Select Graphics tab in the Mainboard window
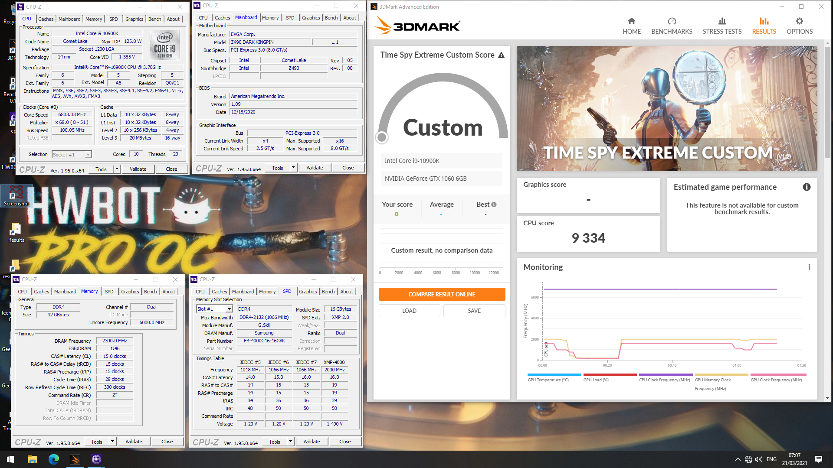The width and height of the screenshot is (833, 468). [311, 18]
